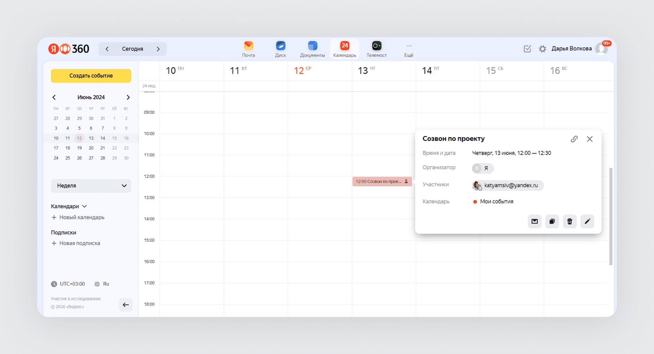Viewport: 654px width, 354px height.
Task: Copy event link in Созвон по проекту popup
Action: [574, 139]
